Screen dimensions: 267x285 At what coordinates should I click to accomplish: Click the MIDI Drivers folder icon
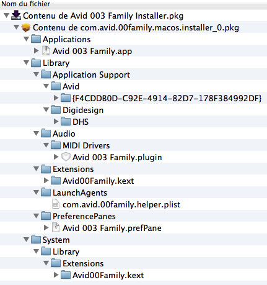click(x=56, y=145)
